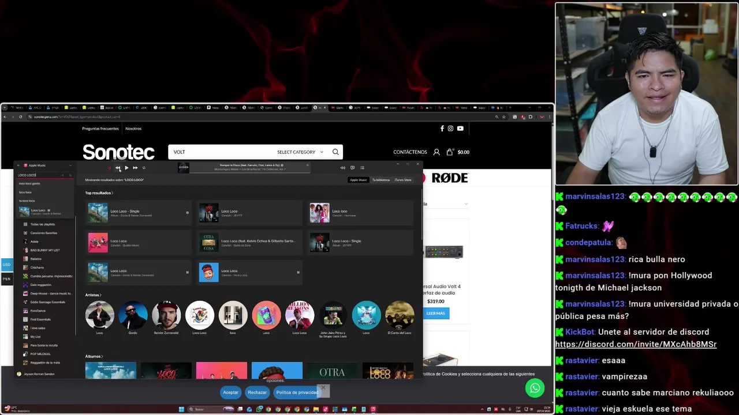
Task: Open the Nosotros link
Action: (133, 129)
